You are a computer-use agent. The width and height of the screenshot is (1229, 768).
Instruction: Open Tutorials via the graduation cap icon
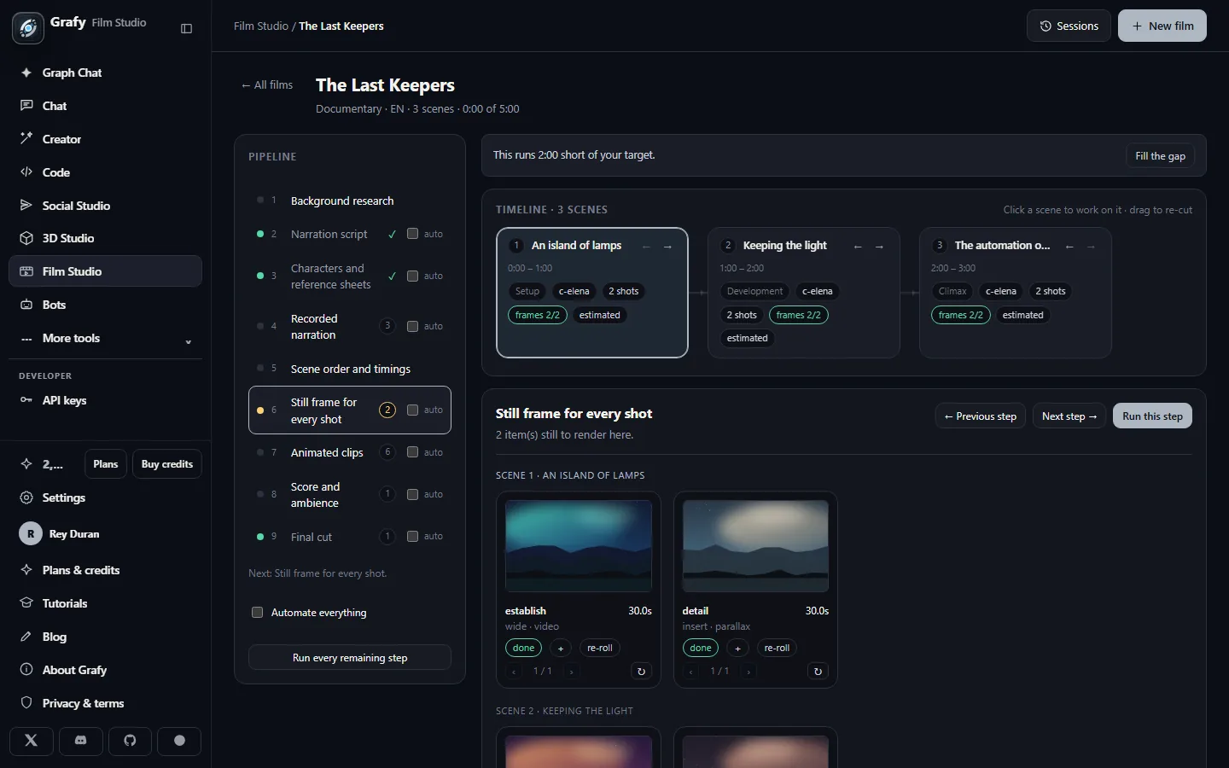point(26,603)
